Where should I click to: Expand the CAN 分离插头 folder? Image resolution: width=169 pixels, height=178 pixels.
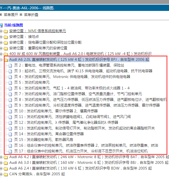[1, 174]
